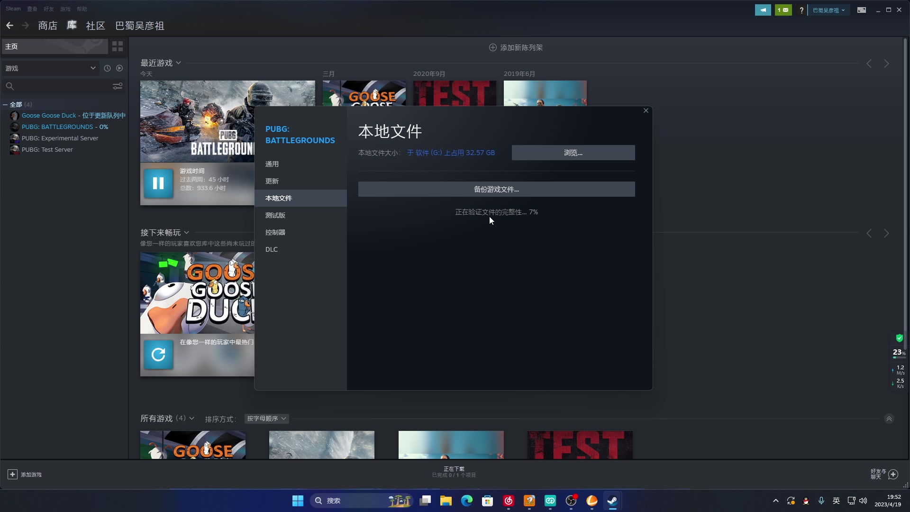Click the scroll-to-top chevron button
Viewport: 910px width, 512px height.
click(x=889, y=419)
